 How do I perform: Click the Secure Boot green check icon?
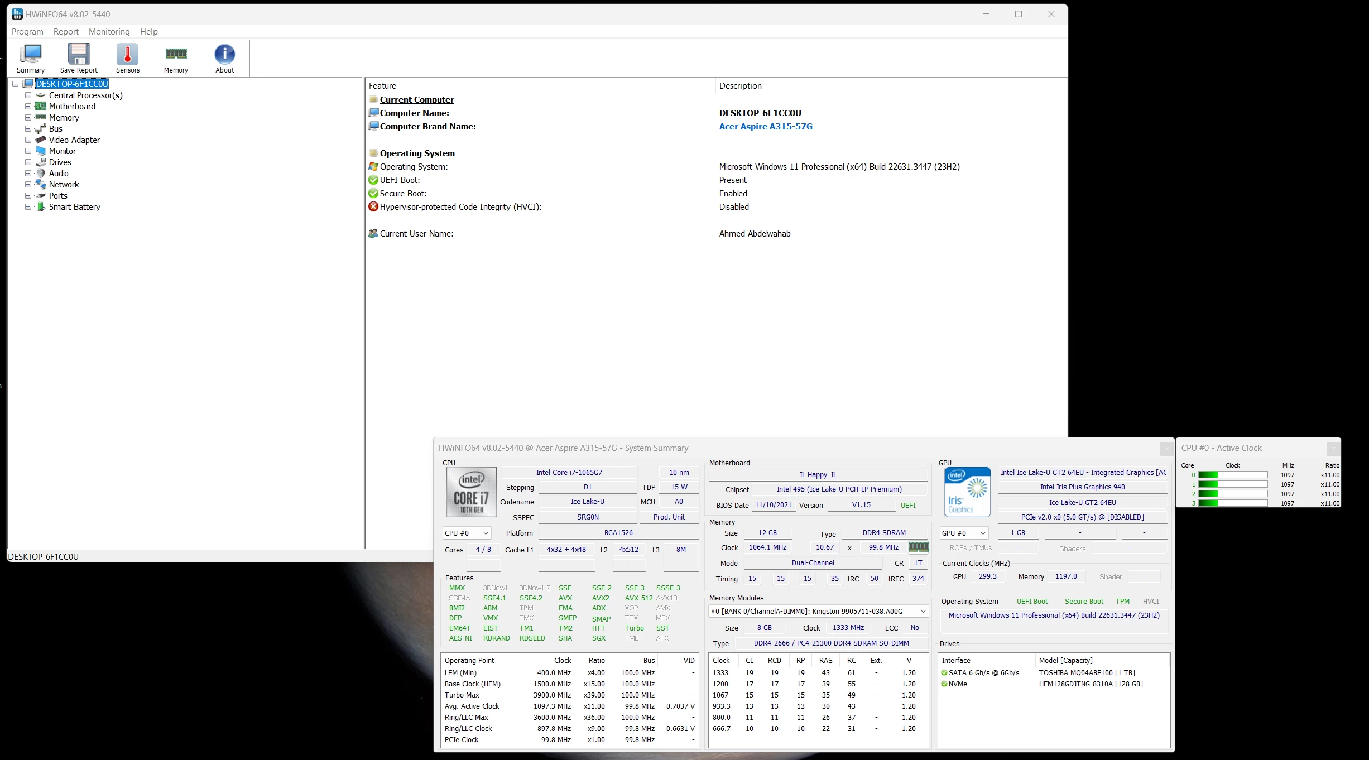[x=373, y=194]
